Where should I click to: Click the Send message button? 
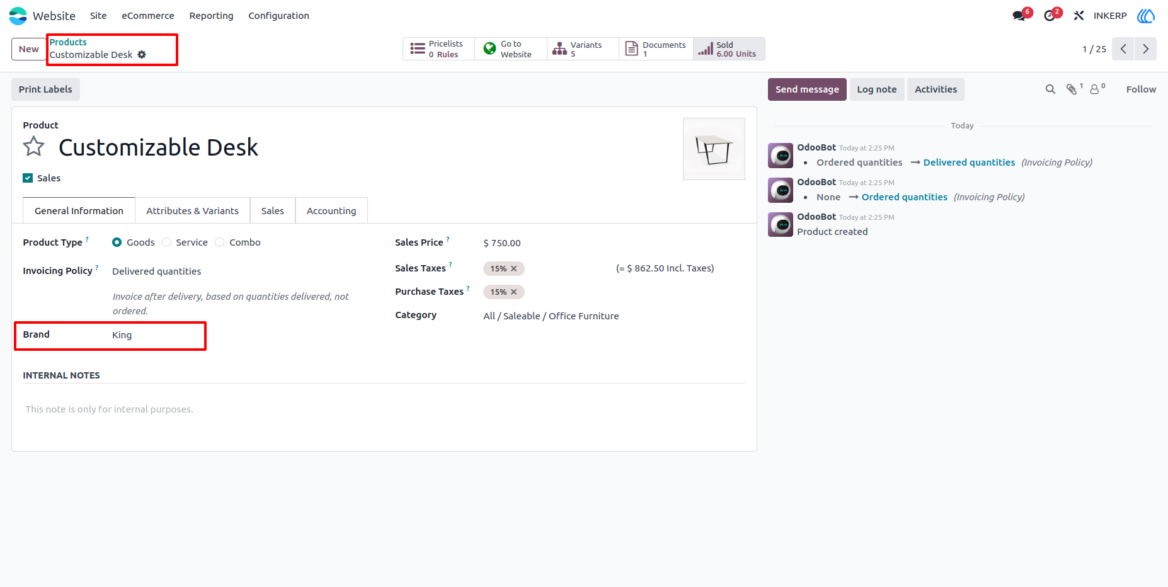pyautogui.click(x=807, y=89)
